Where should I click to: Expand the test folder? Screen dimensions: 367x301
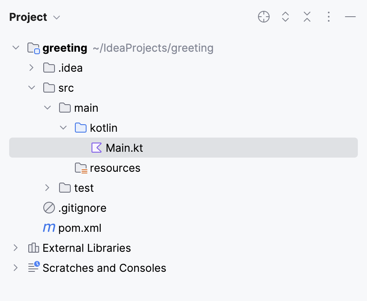tap(47, 188)
